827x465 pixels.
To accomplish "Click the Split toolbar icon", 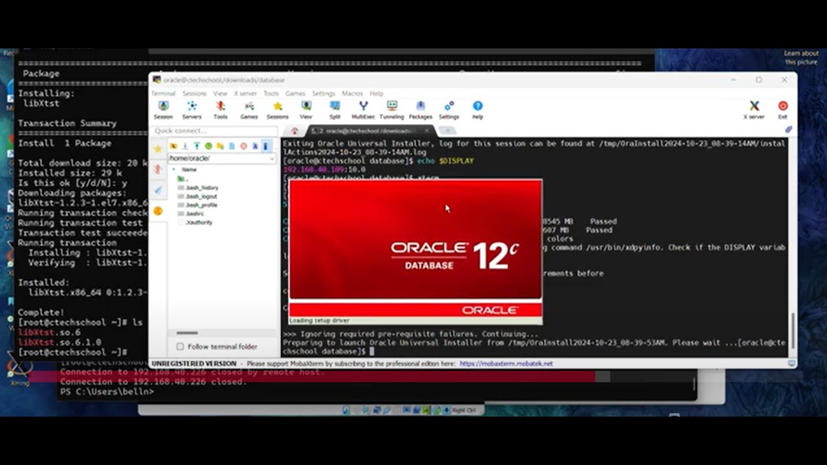I will [x=335, y=110].
